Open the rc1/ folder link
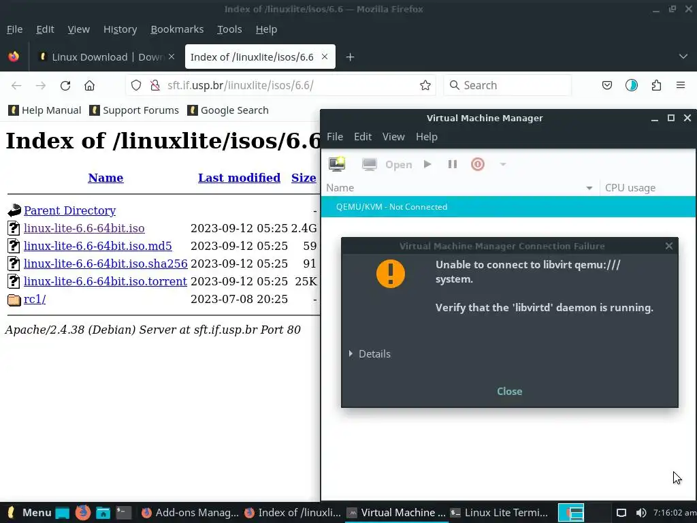Image resolution: width=697 pixels, height=523 pixels. pos(35,299)
